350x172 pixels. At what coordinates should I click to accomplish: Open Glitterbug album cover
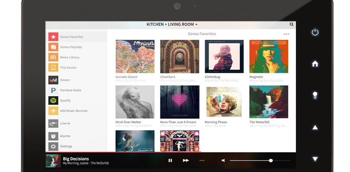pos(224,56)
